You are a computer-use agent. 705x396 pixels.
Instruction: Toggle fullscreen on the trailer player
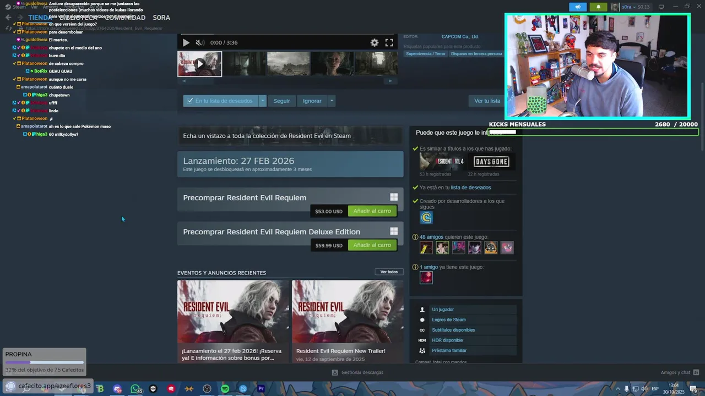click(389, 42)
